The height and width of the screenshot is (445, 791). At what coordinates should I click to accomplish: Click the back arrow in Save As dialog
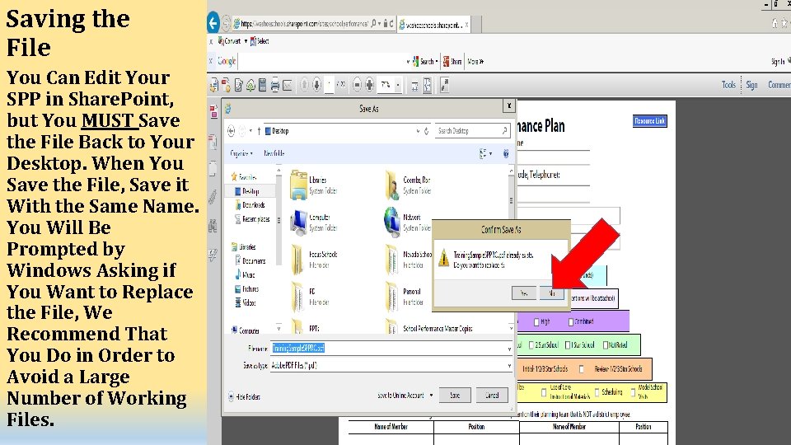click(x=231, y=131)
